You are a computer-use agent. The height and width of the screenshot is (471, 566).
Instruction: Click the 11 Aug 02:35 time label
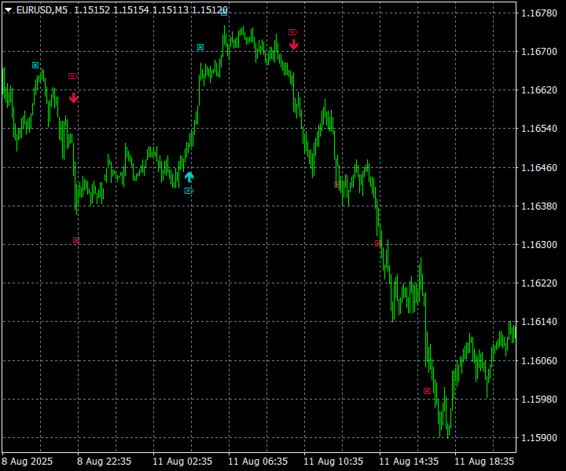(x=182, y=462)
